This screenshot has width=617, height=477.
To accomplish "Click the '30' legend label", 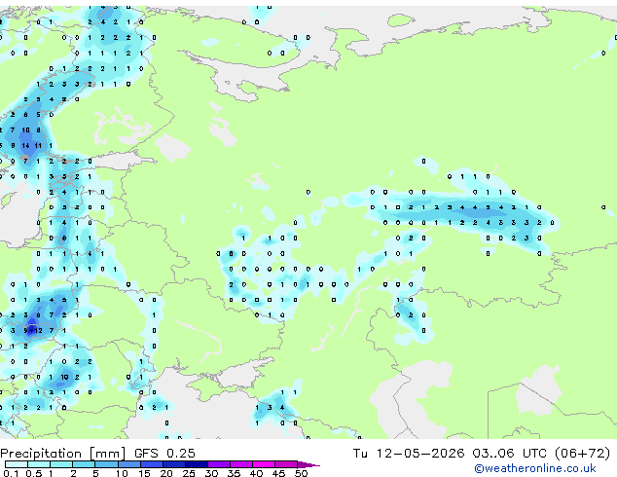I will coord(211,473).
